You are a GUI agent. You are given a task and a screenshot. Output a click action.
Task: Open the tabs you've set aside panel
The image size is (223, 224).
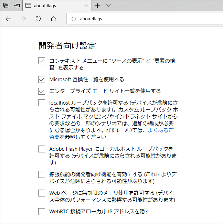(x=6, y=6)
